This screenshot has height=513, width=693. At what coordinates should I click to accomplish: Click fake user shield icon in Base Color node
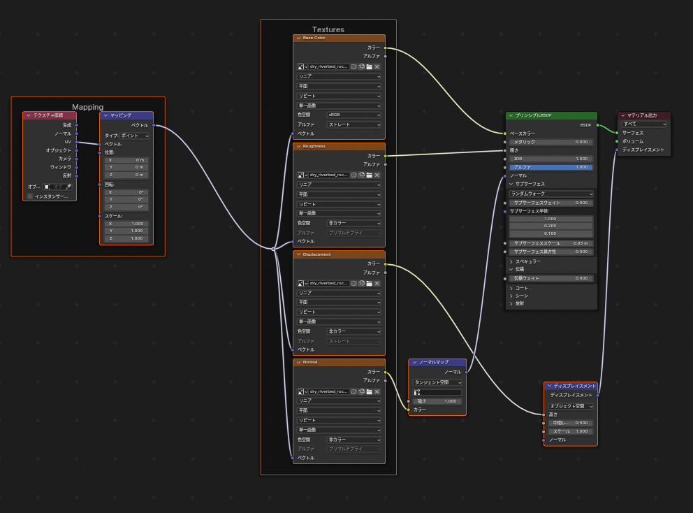pos(353,66)
